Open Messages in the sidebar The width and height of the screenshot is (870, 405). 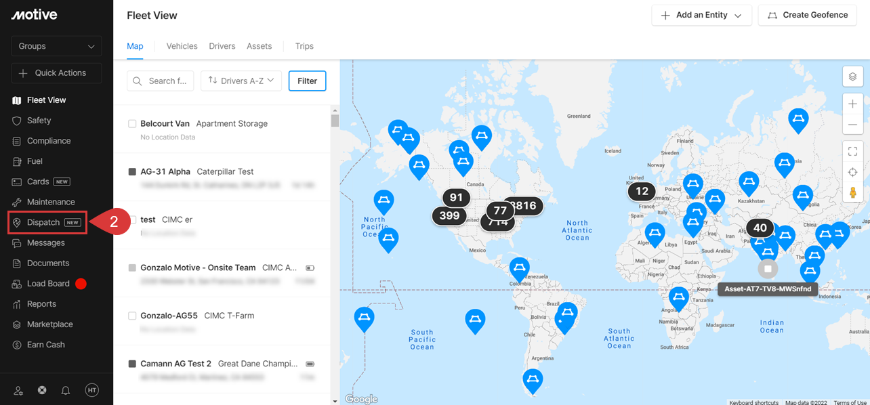click(x=46, y=242)
